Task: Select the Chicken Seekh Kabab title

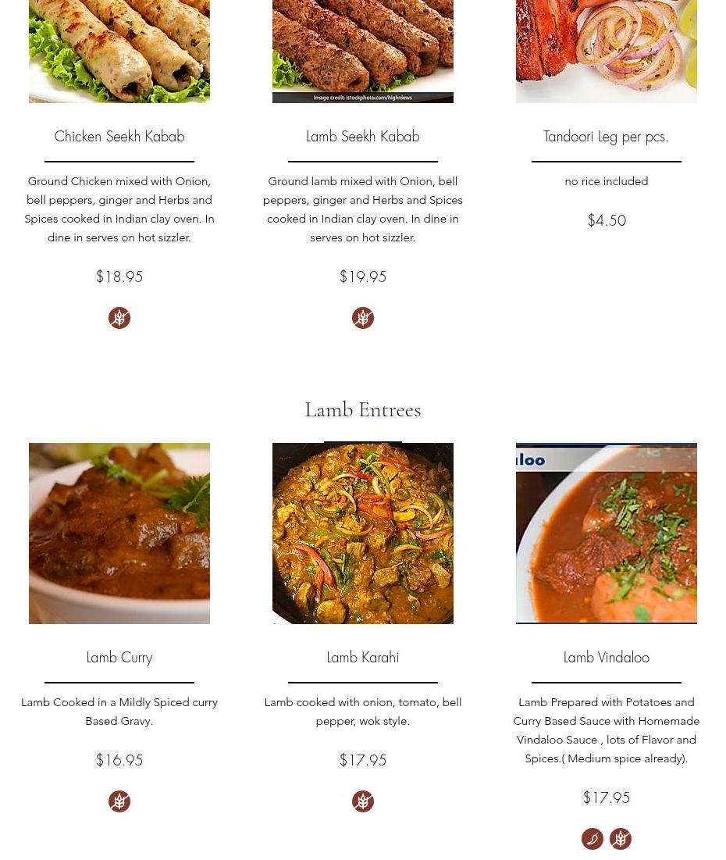Action: click(119, 136)
